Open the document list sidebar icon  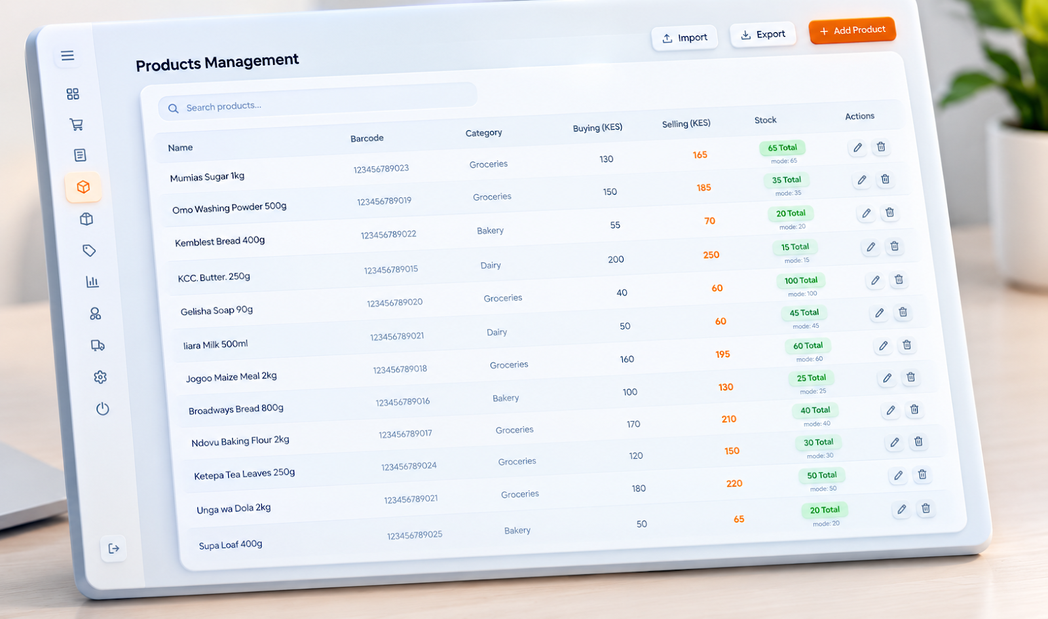(x=80, y=155)
